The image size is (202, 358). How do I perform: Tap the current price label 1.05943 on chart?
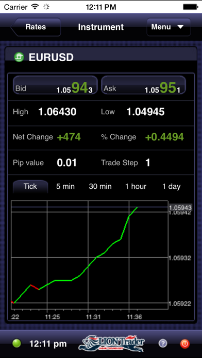pyautogui.click(x=180, y=207)
